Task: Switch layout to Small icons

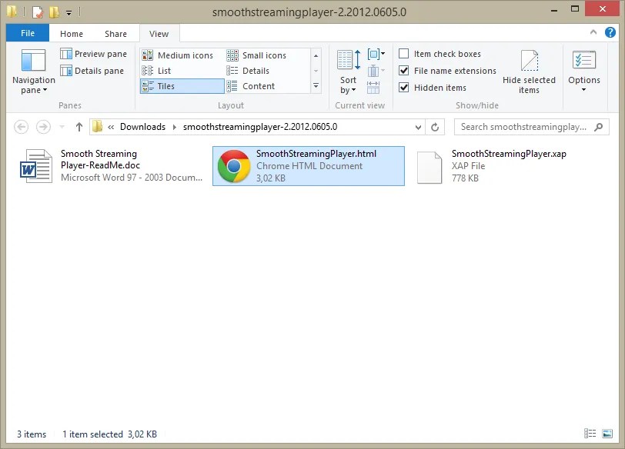Action: (x=256, y=55)
